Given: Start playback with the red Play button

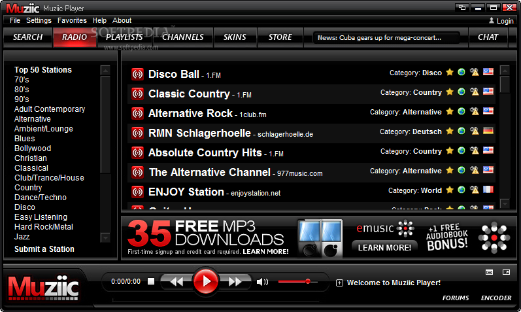Looking at the screenshot, I should coord(206,281).
